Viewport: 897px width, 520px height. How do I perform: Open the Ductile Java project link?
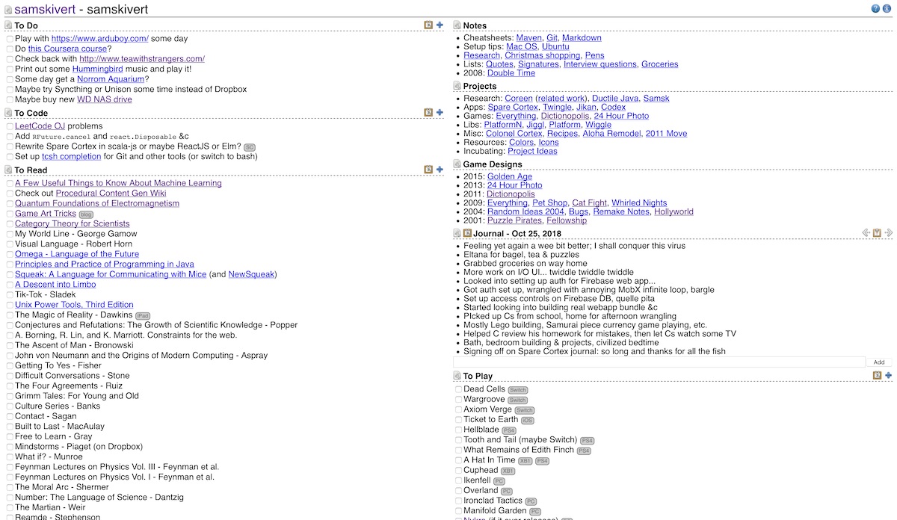click(x=614, y=98)
